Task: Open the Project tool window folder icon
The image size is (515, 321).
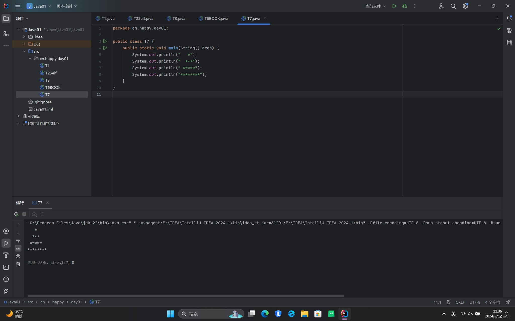Action: [x=6, y=19]
